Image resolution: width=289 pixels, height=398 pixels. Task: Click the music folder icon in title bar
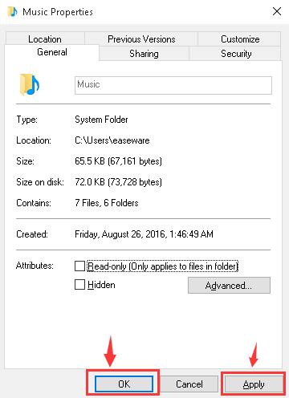tap(12, 12)
